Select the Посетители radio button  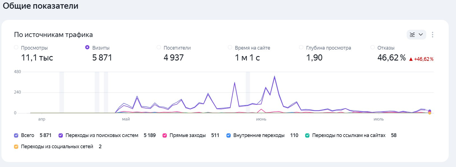159,47
